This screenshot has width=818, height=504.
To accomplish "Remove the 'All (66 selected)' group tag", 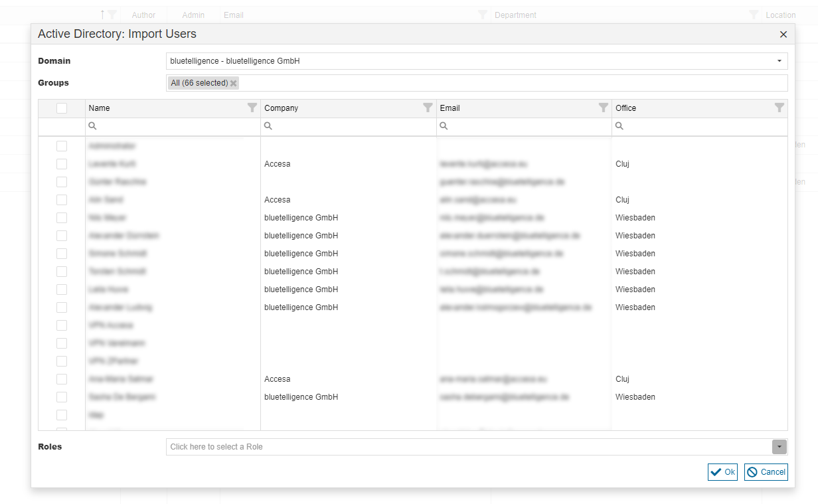I will (x=234, y=84).
